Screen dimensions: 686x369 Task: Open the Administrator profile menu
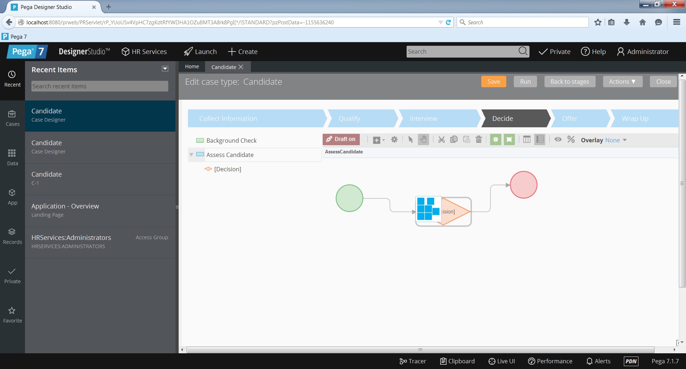point(643,51)
